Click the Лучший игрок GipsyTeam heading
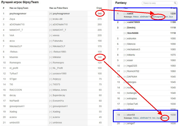Viewport: 179px width, 126px height. click(x=20, y=2)
